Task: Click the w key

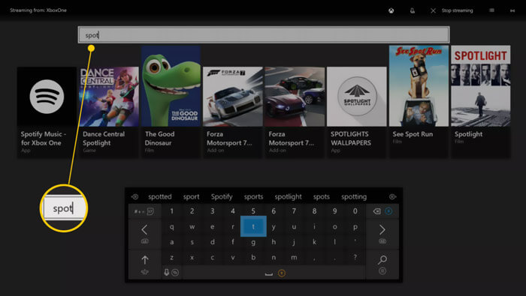Action: (x=192, y=227)
